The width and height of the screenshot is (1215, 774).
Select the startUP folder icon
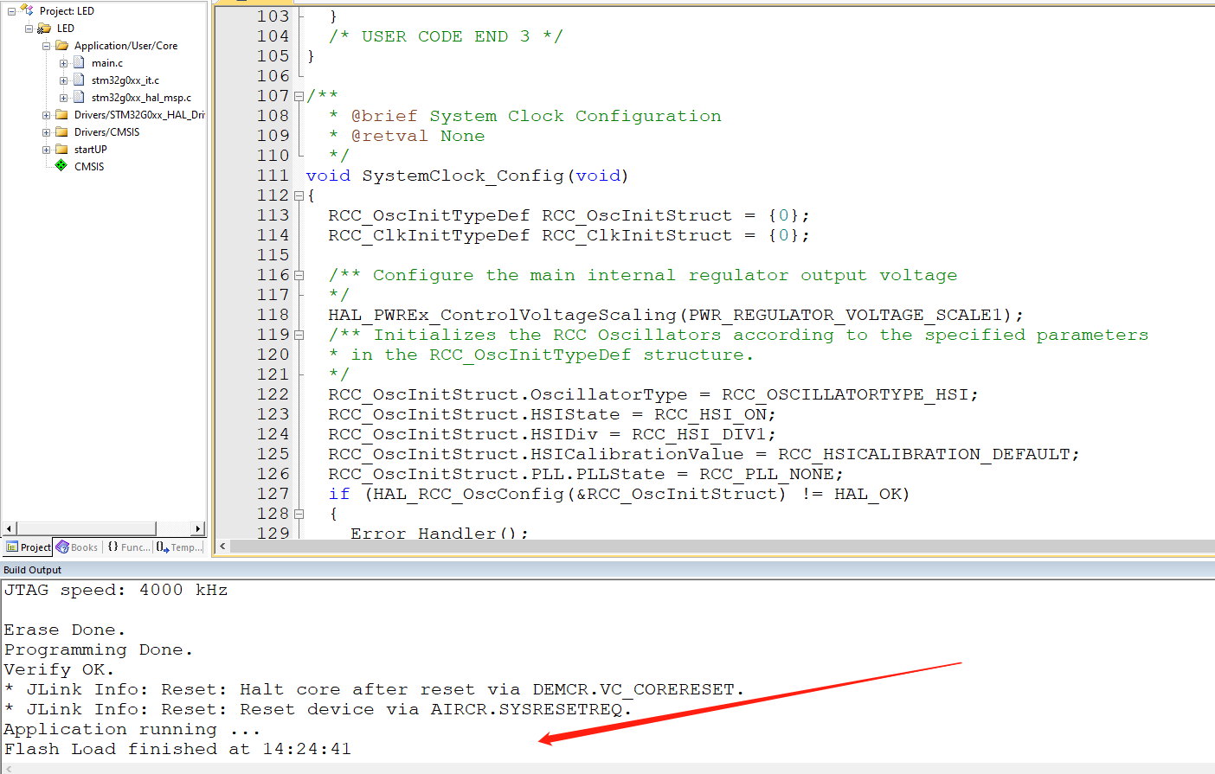click(61, 150)
